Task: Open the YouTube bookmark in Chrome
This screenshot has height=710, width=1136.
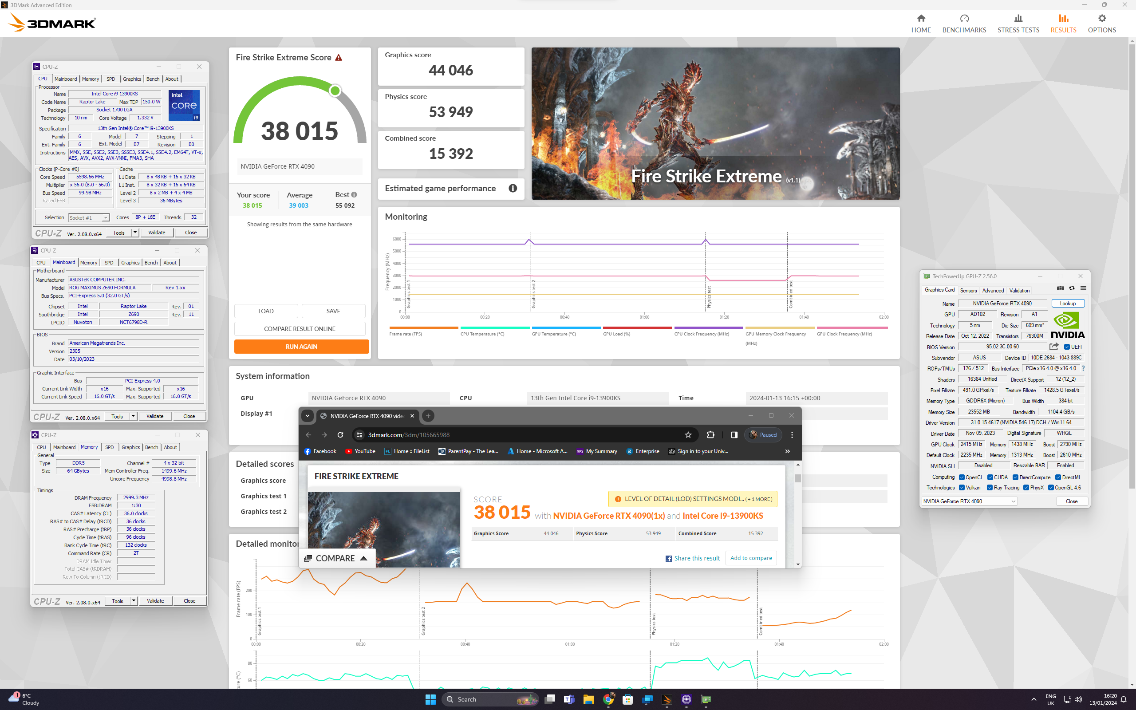Action: pos(360,451)
